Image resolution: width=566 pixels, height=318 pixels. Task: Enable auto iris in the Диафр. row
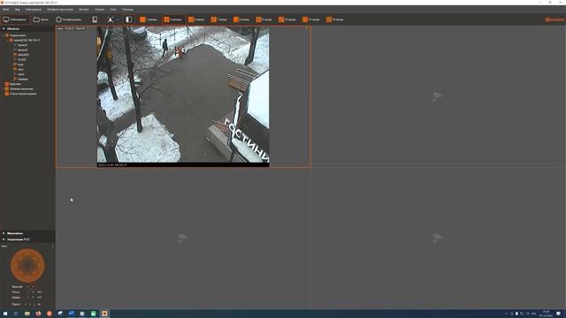click(x=39, y=298)
